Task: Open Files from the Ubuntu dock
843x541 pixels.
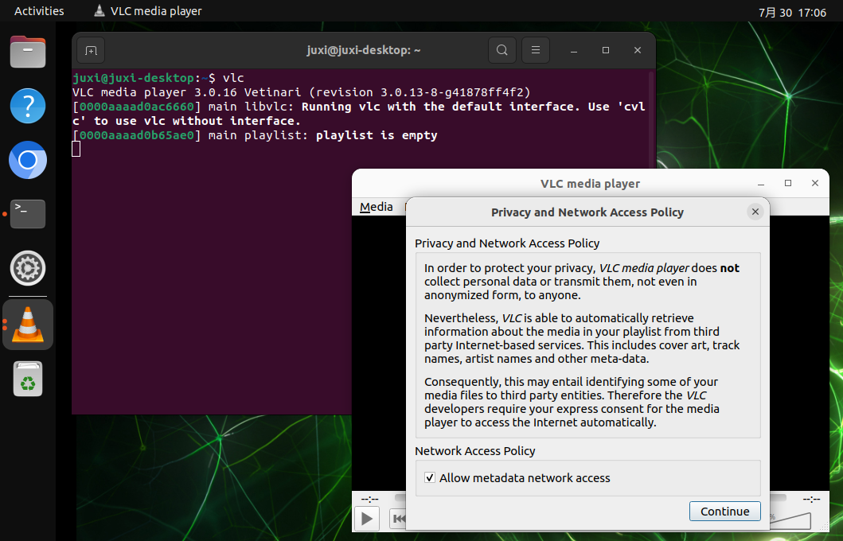Action: tap(28, 52)
